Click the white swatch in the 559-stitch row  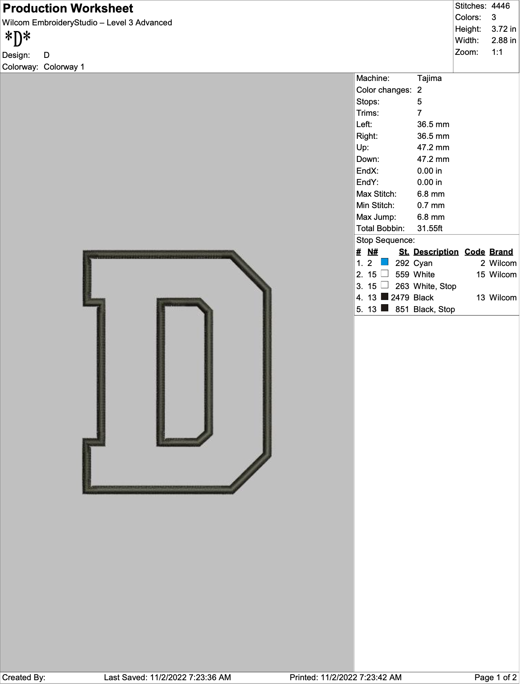coord(385,274)
